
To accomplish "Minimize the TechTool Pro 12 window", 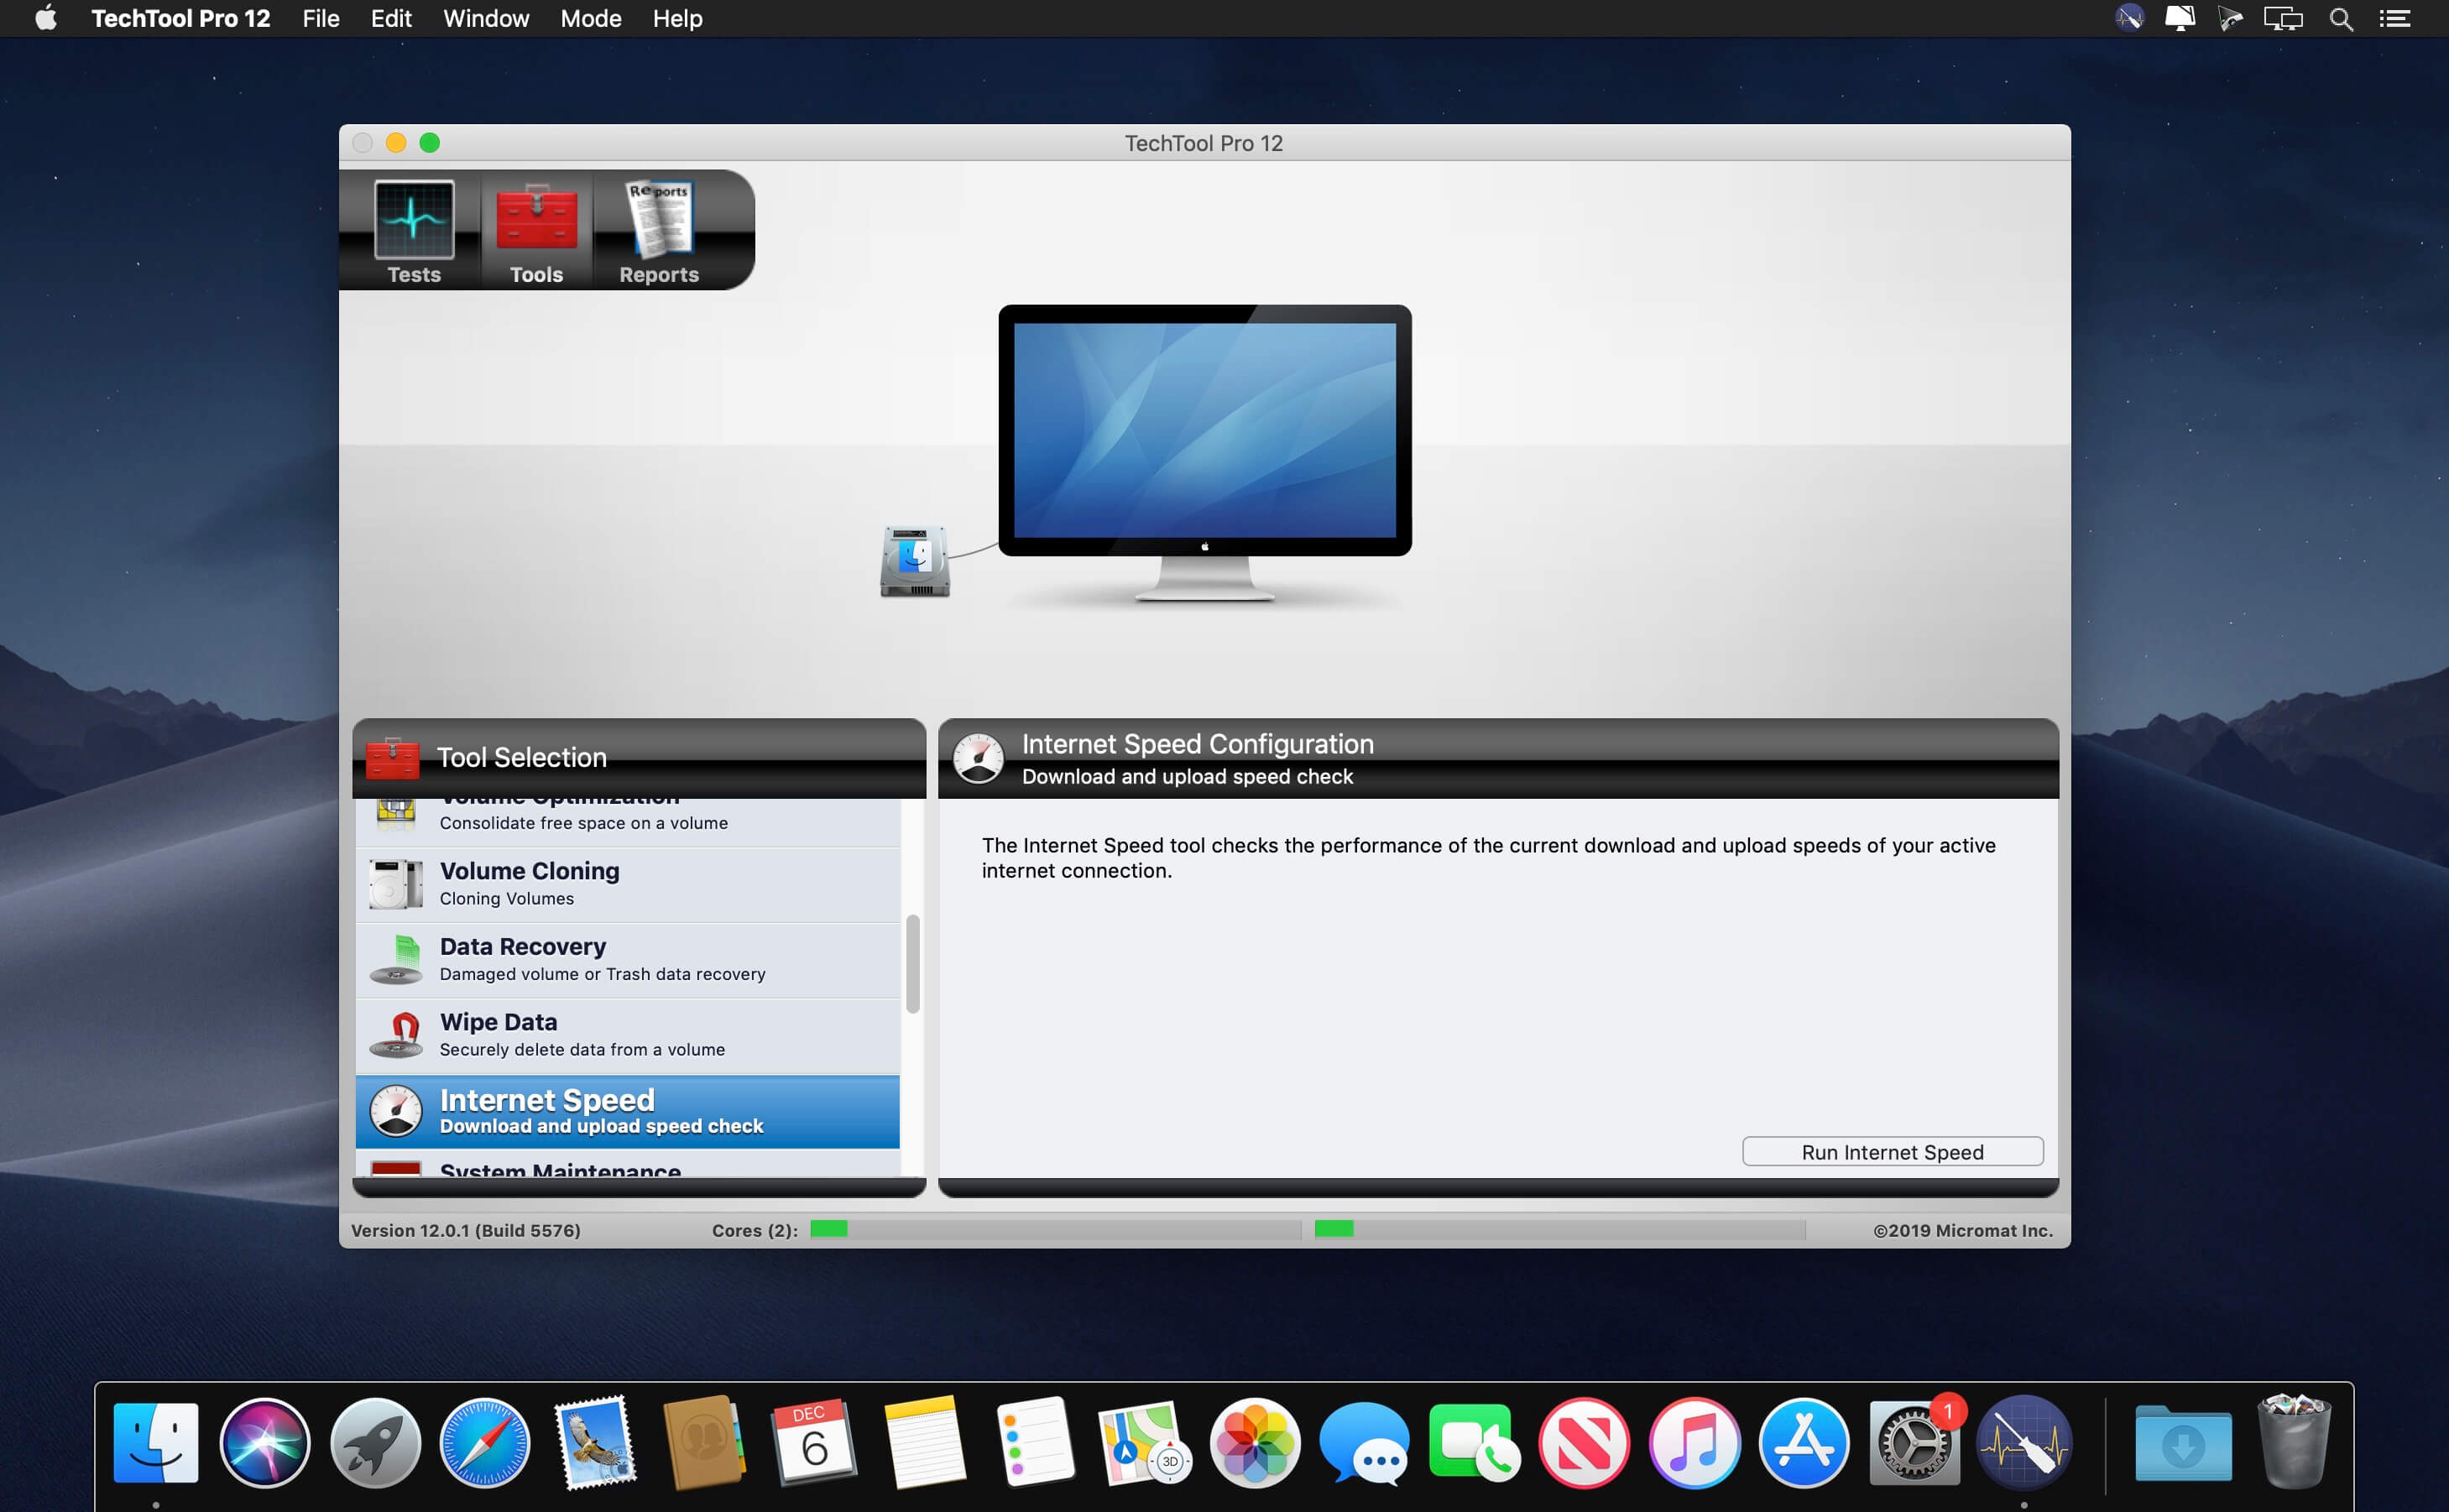I will [x=396, y=143].
